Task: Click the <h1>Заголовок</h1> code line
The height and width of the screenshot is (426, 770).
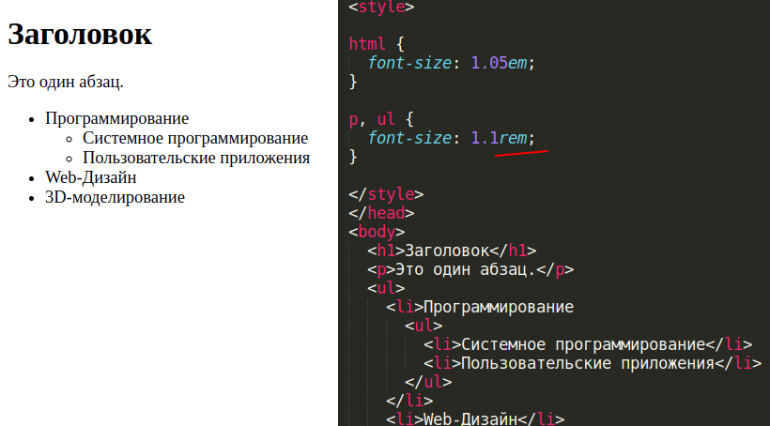Action: click(451, 251)
